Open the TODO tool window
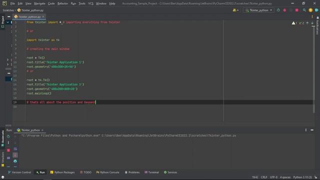 pyautogui.click(x=85, y=172)
